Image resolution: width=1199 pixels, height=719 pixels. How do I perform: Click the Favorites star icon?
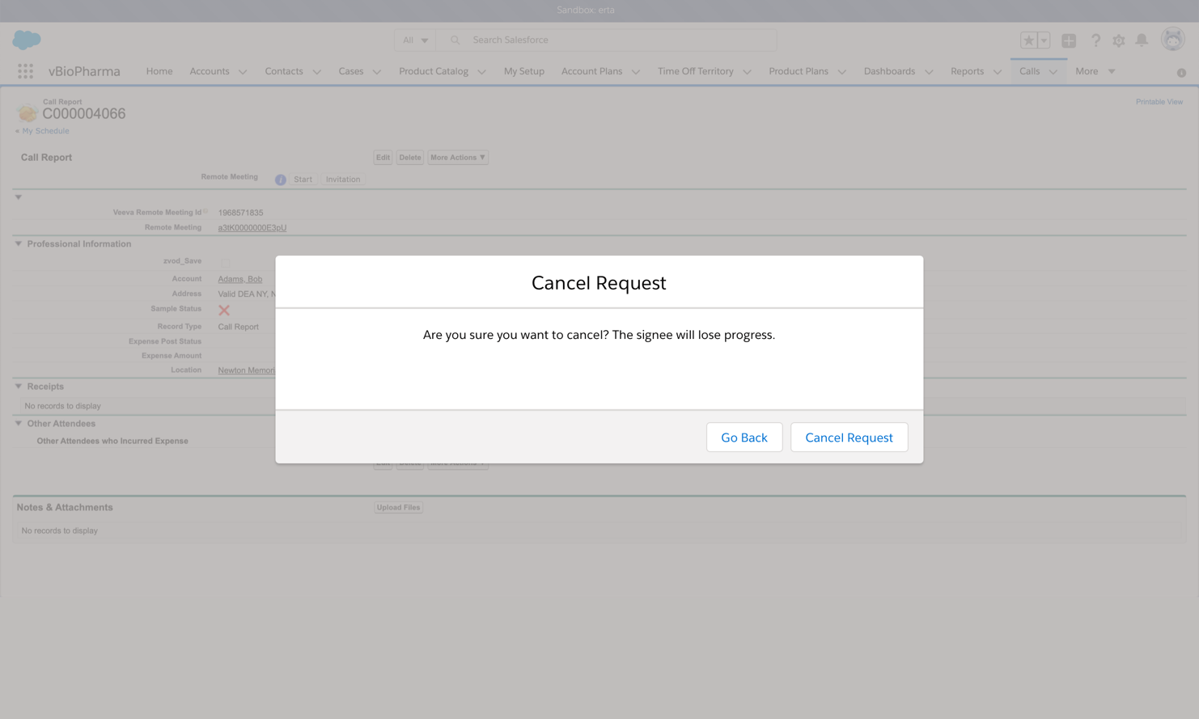tap(1028, 40)
